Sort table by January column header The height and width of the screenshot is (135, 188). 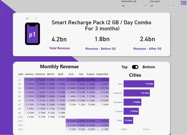29,74
